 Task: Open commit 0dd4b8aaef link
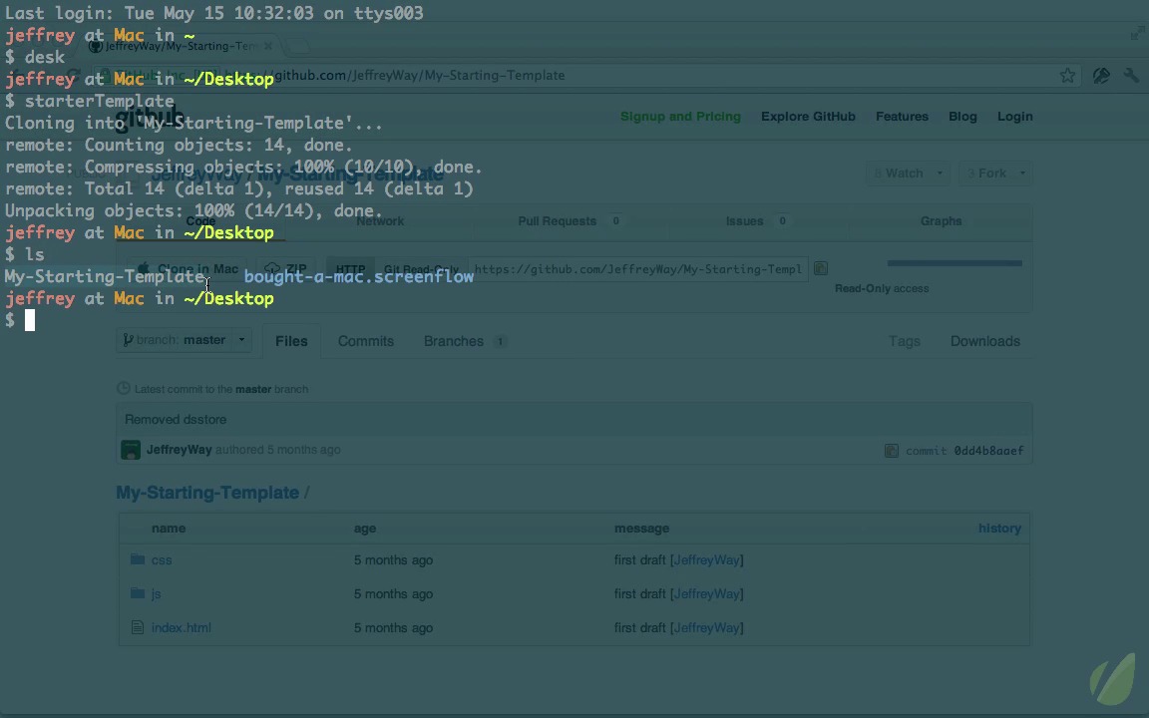(988, 451)
